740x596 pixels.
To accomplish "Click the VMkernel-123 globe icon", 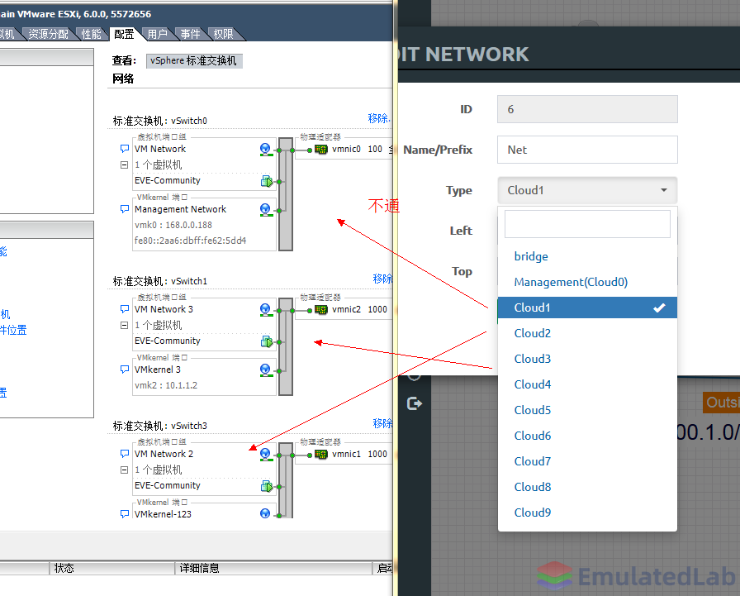I will (266, 513).
